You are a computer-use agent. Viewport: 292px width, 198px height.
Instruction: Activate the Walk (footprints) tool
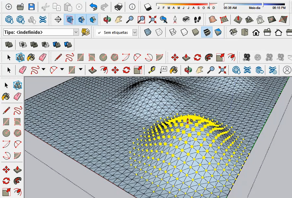[x=197, y=19]
